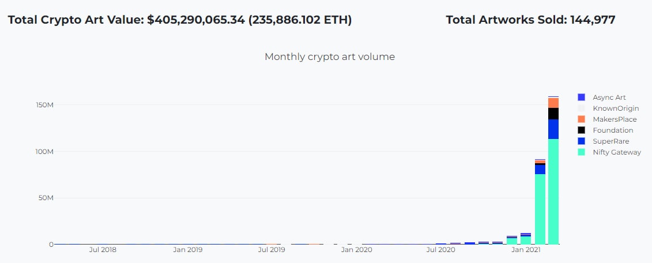Hide KnownOrigin series via legend label
Viewport: 652px width, 263px height.
(x=616, y=108)
